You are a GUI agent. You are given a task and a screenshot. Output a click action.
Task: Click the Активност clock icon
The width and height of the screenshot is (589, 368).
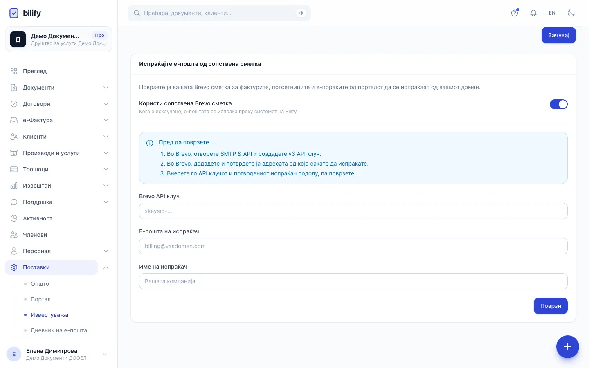pos(14,218)
